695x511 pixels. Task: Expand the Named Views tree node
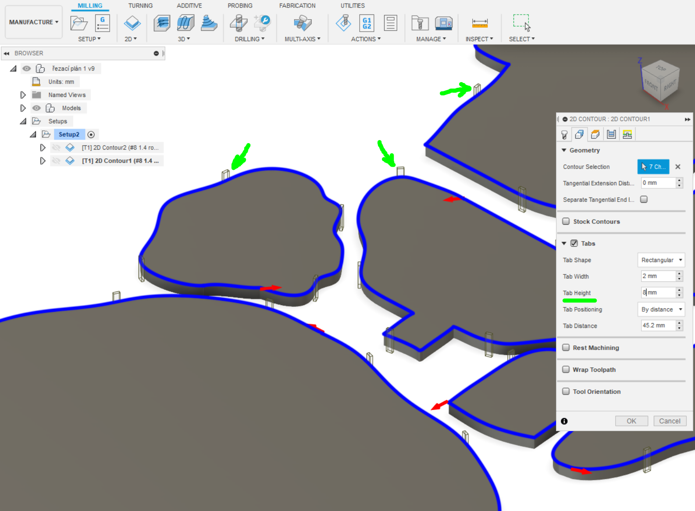[23, 95]
